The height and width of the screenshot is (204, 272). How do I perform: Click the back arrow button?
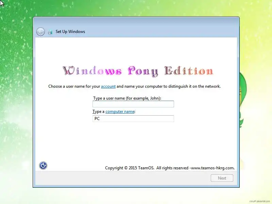point(40,32)
